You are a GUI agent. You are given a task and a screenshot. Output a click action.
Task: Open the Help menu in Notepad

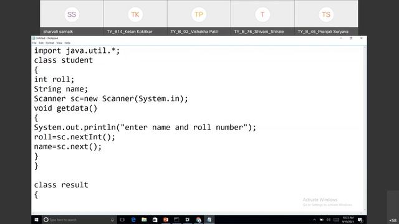coord(67,43)
